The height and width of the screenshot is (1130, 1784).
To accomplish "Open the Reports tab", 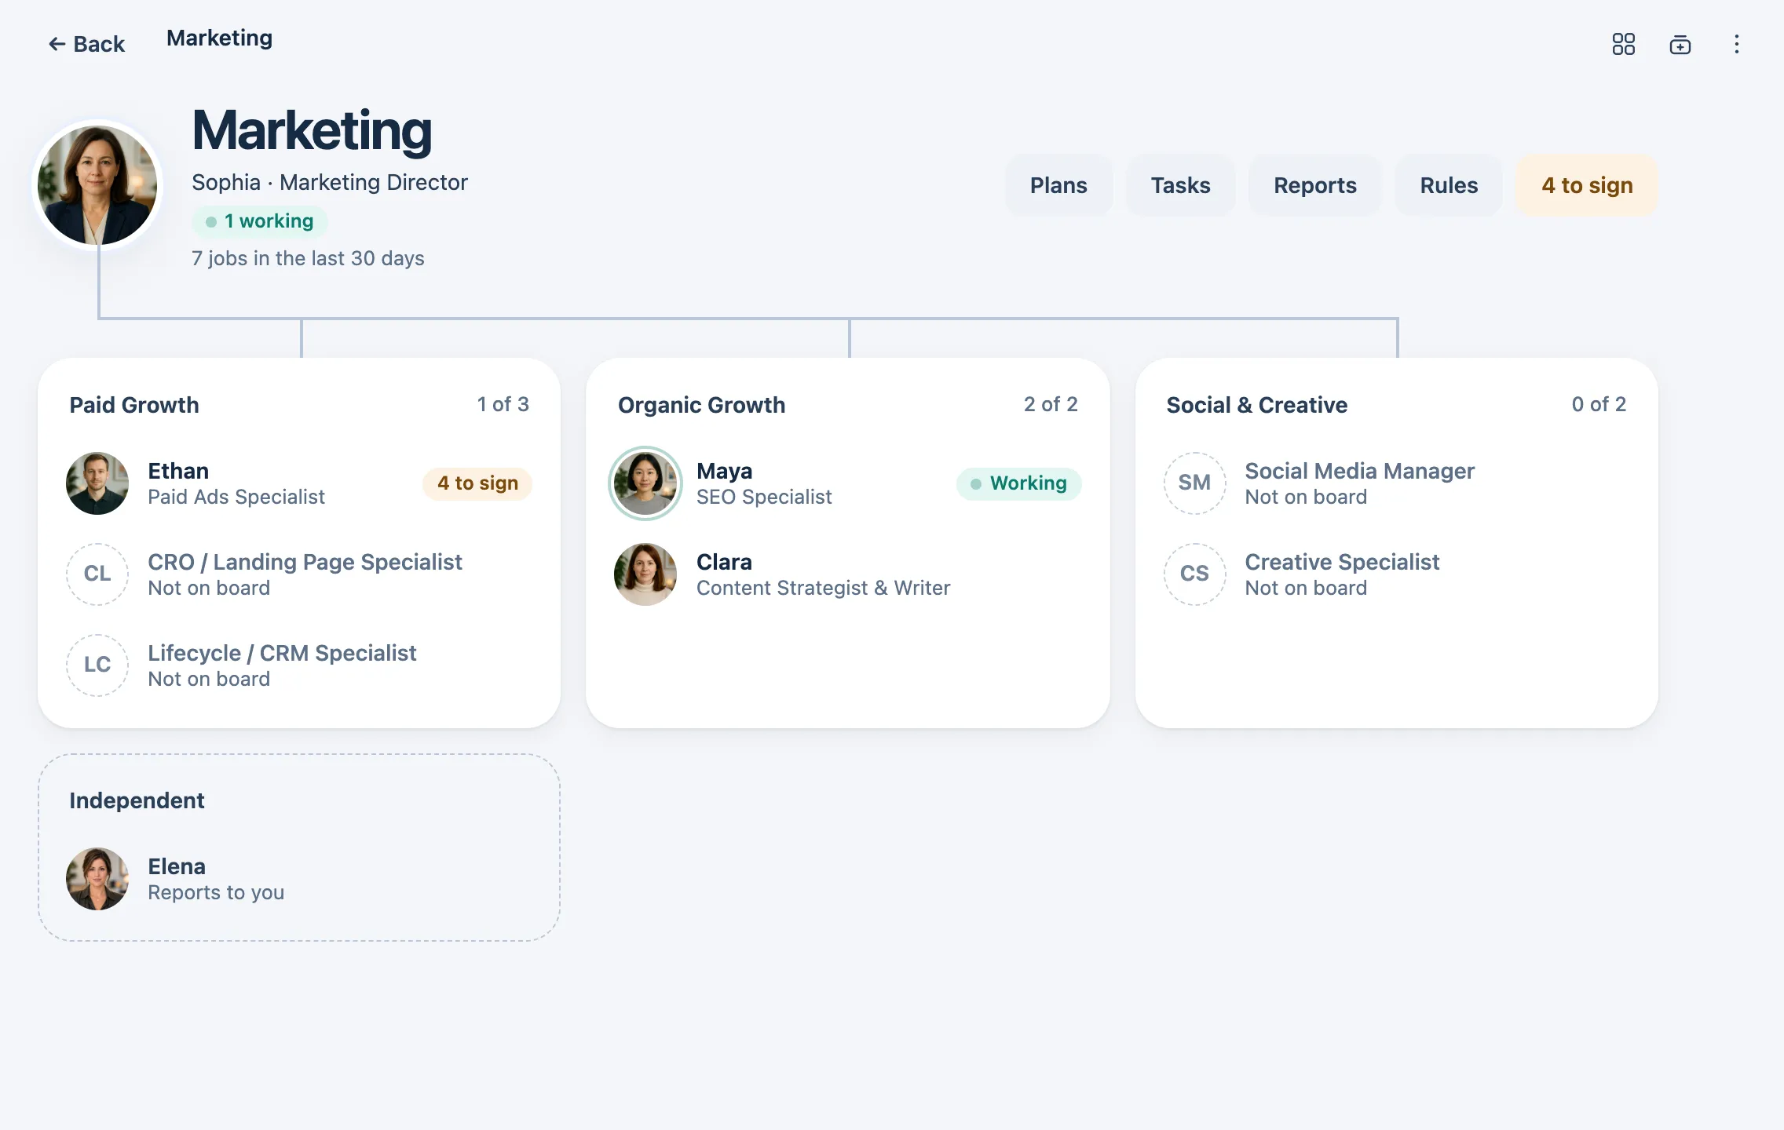I will coord(1314,185).
